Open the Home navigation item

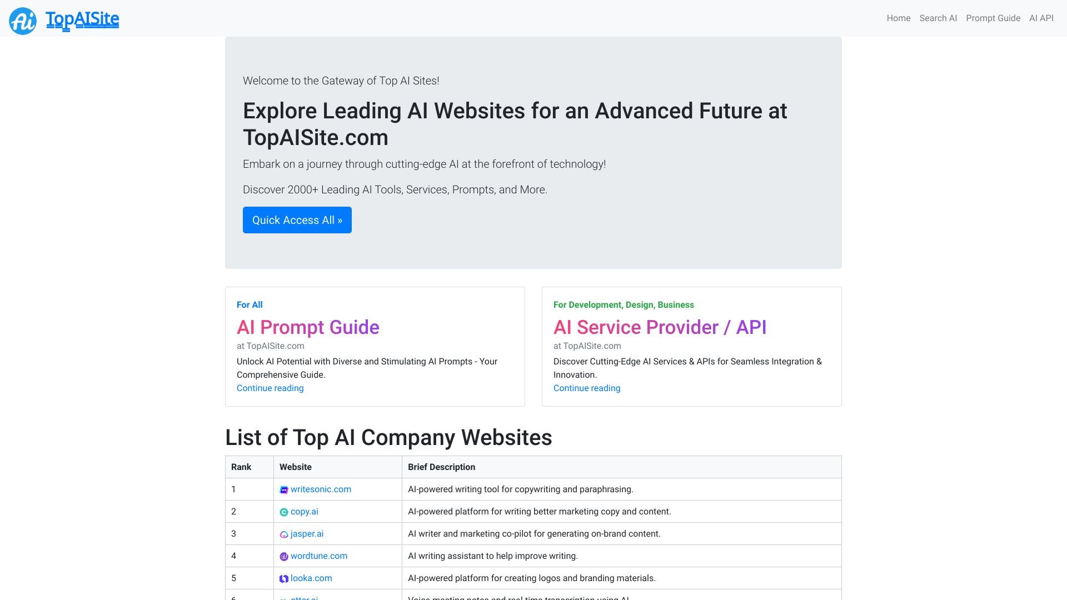tap(898, 18)
